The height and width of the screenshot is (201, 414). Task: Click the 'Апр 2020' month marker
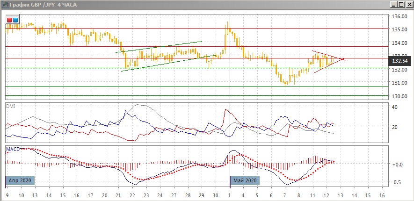[20, 181]
